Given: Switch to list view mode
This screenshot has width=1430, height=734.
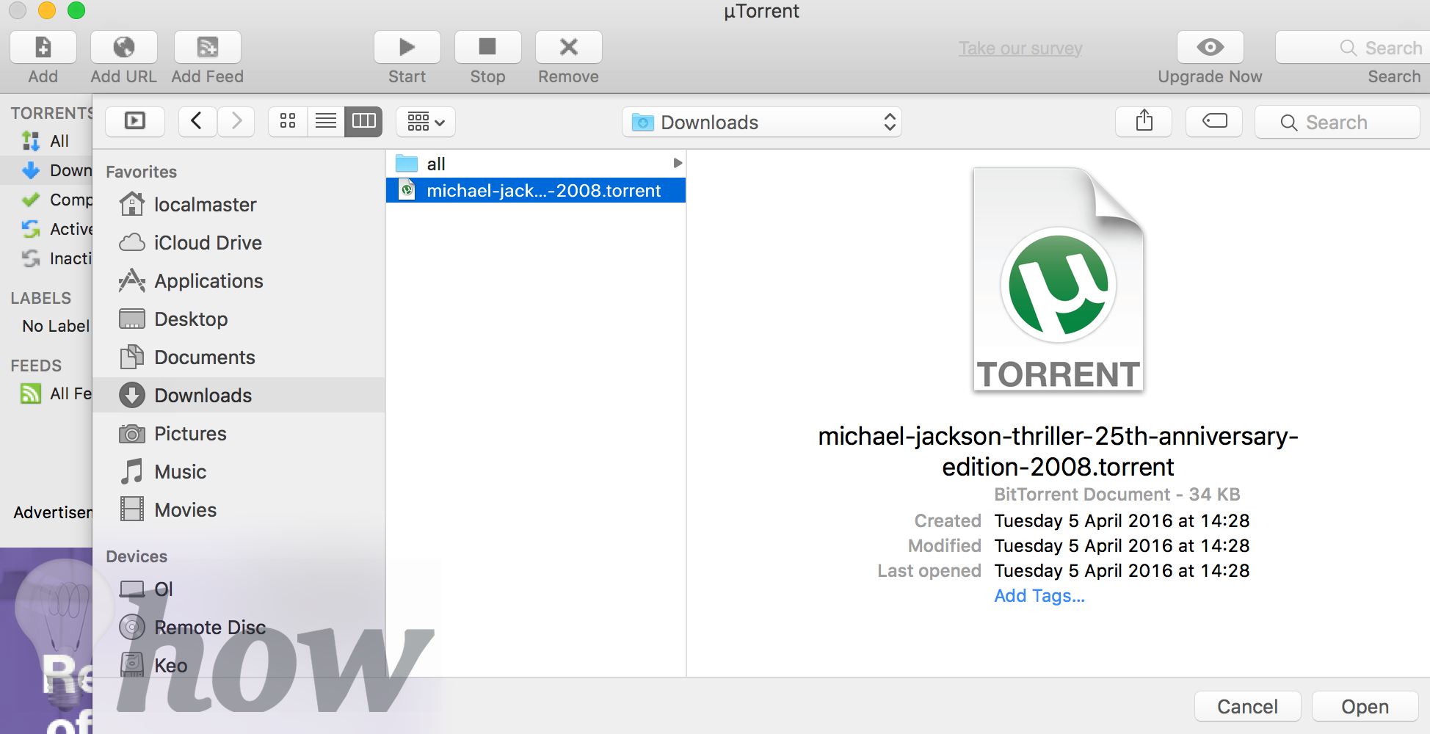Looking at the screenshot, I should pyautogui.click(x=326, y=121).
